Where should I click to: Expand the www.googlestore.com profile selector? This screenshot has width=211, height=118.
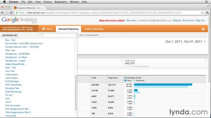[19, 29]
